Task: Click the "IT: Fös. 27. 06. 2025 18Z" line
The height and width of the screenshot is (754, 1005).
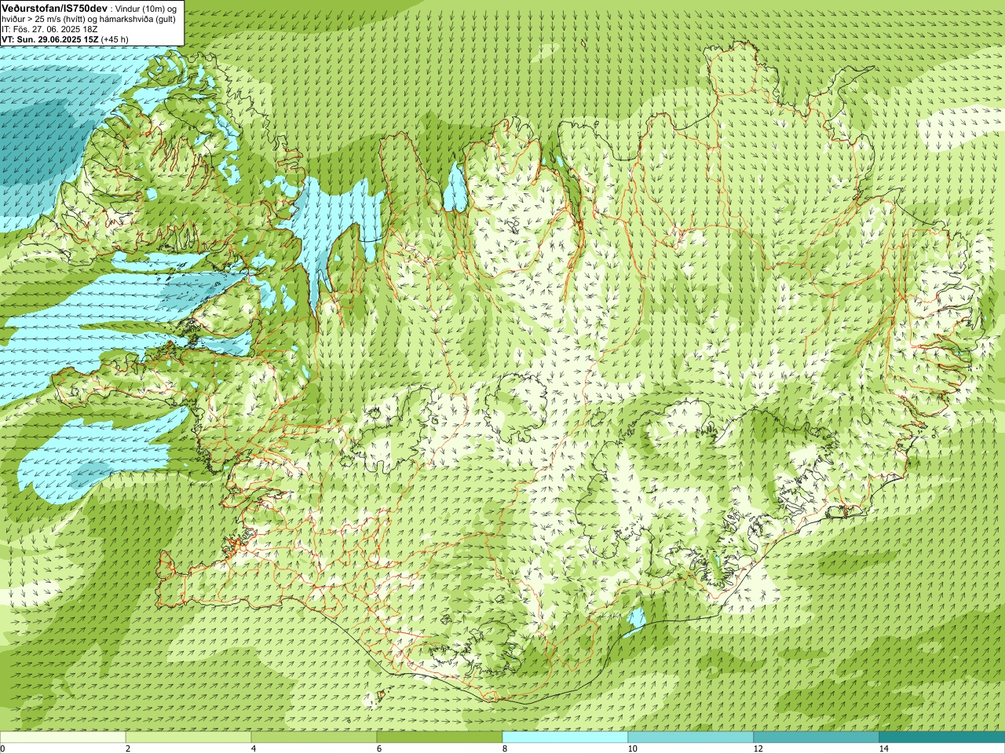Action: (49, 29)
